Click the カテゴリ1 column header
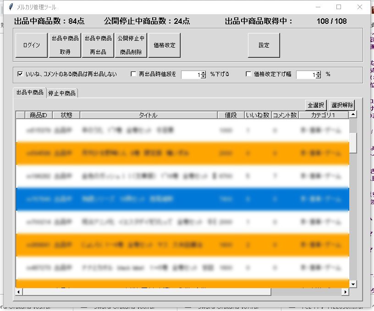 tap(324, 115)
